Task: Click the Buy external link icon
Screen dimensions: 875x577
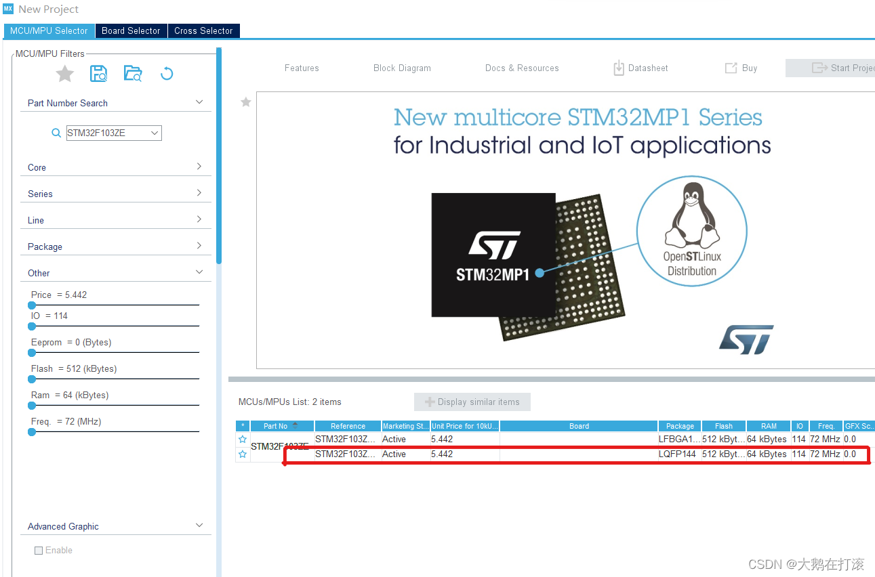Action: pyautogui.click(x=731, y=68)
